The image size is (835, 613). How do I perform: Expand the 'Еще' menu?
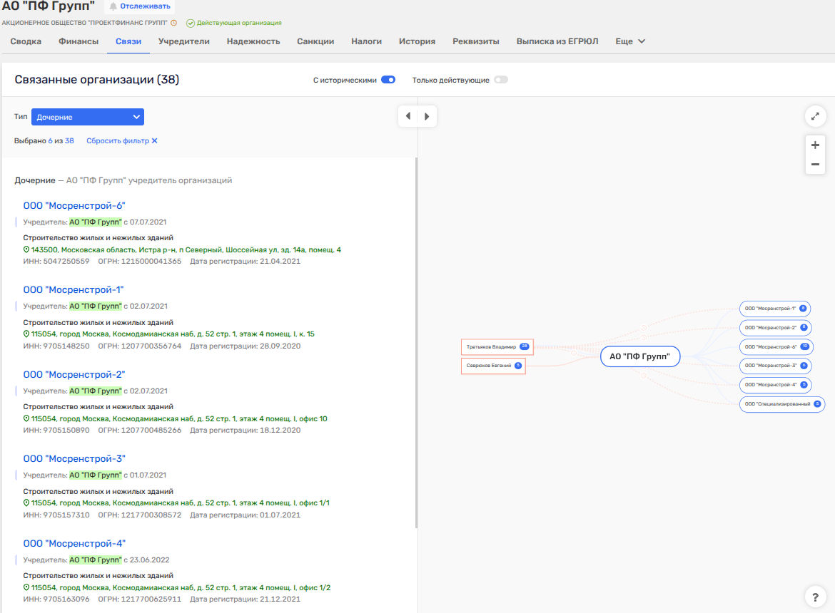pyautogui.click(x=630, y=41)
